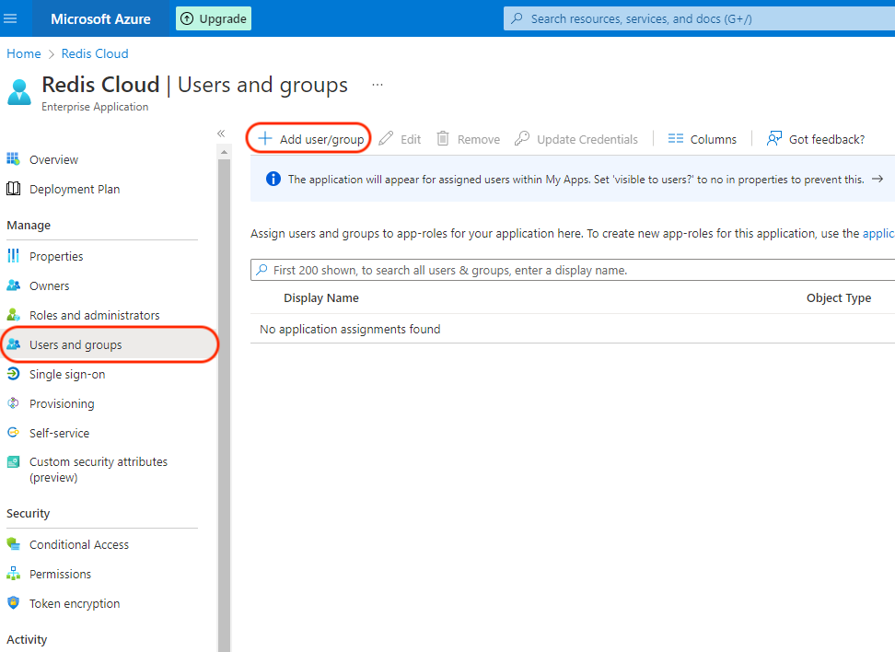Open Conditional Access under Security
Screen dimensions: 895x652
pos(78,544)
